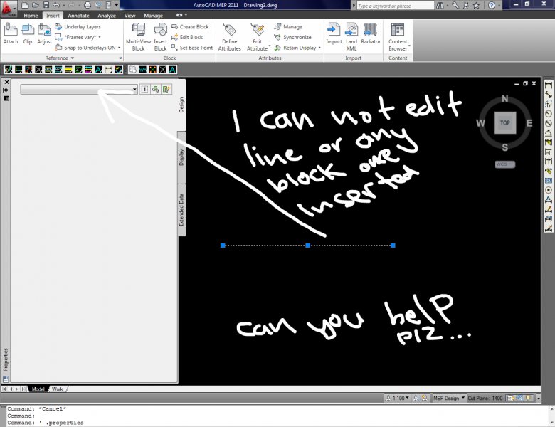This screenshot has width=555, height=427.
Task: Open the Display tab of Properties palette
Action: 181,157
